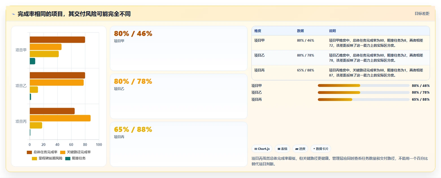The width and height of the screenshot is (441, 178).
Task: Click the 项目甲 progress bar
Action: 364,85
